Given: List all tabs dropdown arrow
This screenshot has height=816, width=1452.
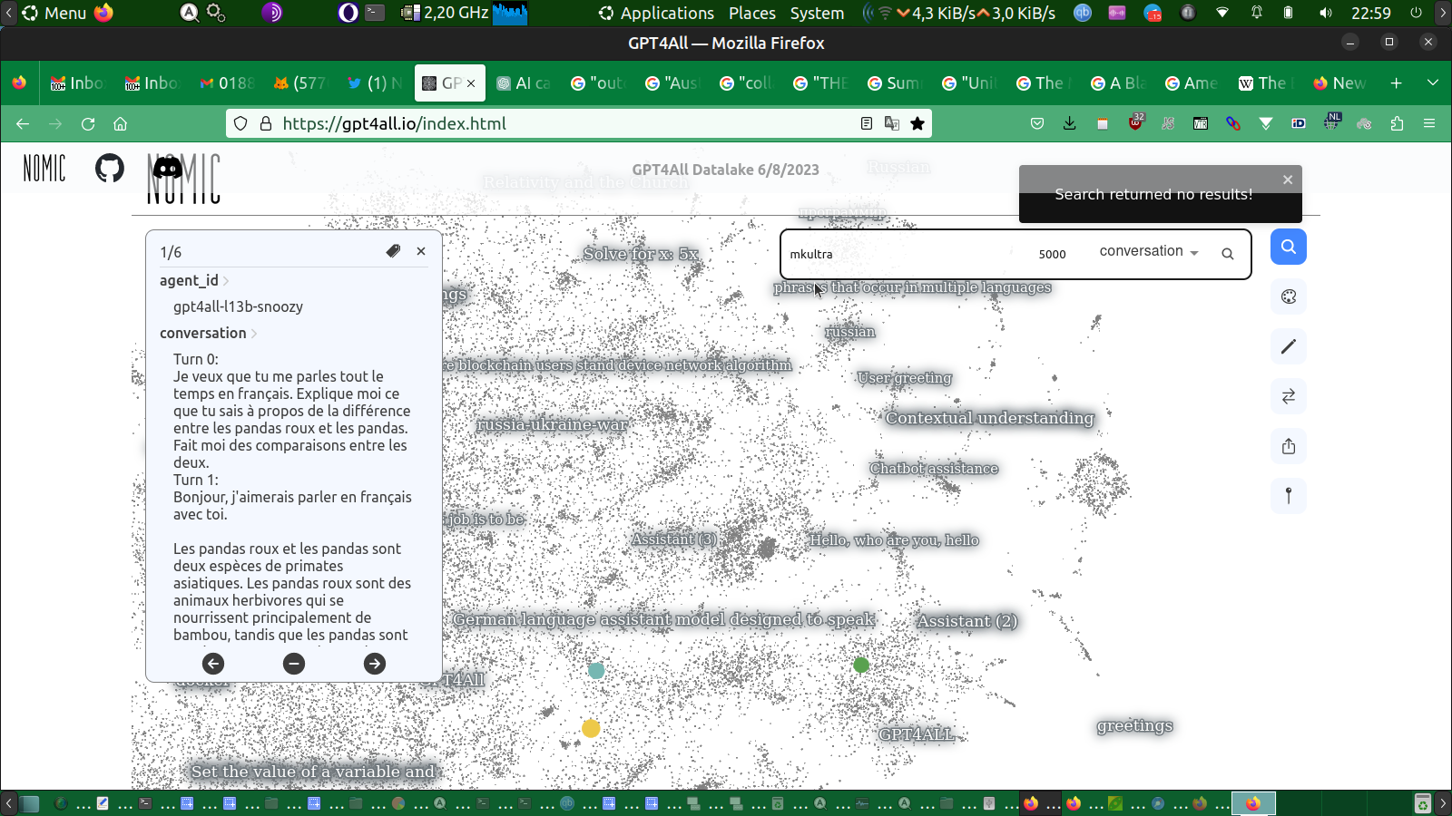Looking at the screenshot, I should pyautogui.click(x=1433, y=83).
